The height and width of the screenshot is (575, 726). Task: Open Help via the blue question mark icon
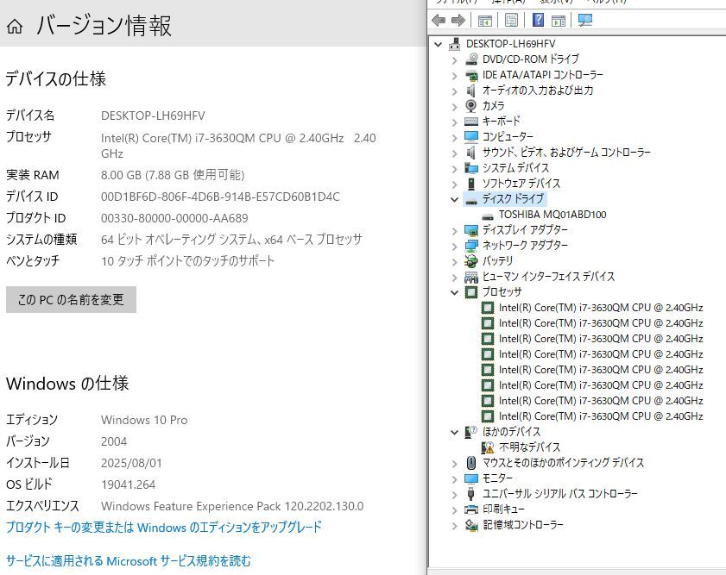coord(538,20)
